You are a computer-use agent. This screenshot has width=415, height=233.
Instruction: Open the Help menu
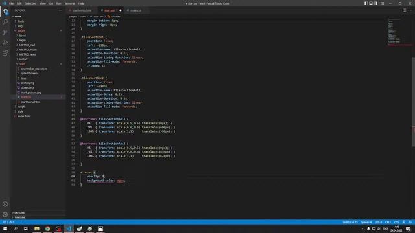[x=81, y=3]
